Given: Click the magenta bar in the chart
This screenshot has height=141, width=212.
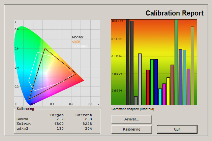Looking at the screenshot, I should 164,94.
